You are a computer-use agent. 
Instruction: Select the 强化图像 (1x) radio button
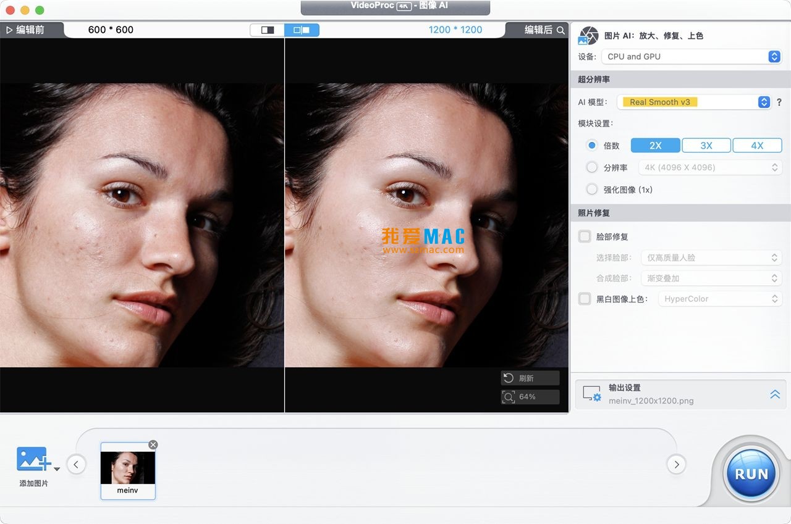[x=592, y=189]
